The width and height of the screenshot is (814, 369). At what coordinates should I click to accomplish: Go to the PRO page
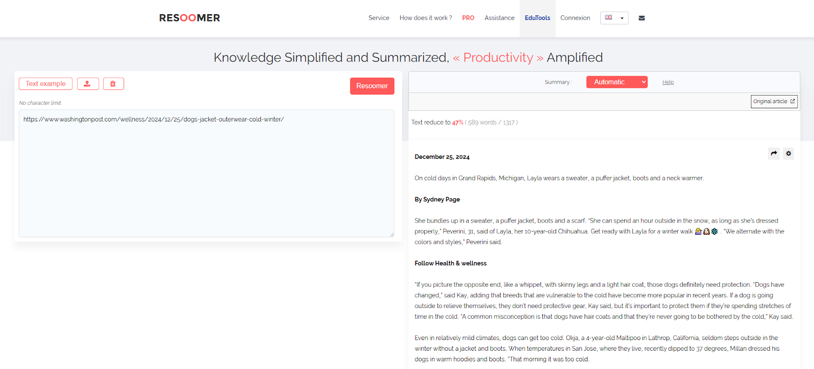point(468,18)
